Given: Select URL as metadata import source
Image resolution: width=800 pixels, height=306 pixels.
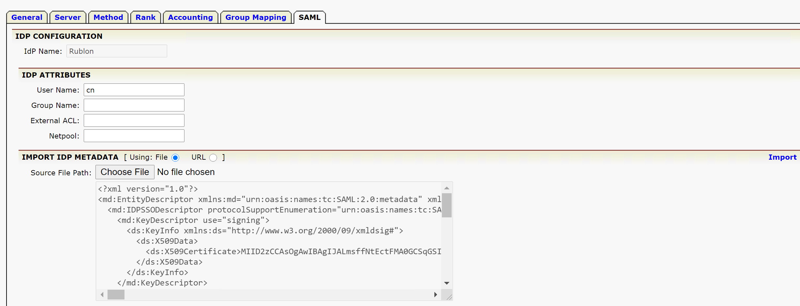Looking at the screenshot, I should click(213, 158).
